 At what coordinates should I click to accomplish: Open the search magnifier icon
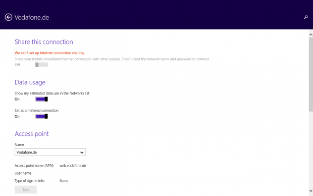(x=306, y=17)
